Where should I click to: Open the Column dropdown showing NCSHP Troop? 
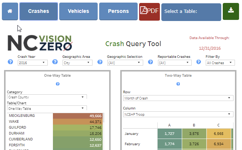click(x=178, y=114)
